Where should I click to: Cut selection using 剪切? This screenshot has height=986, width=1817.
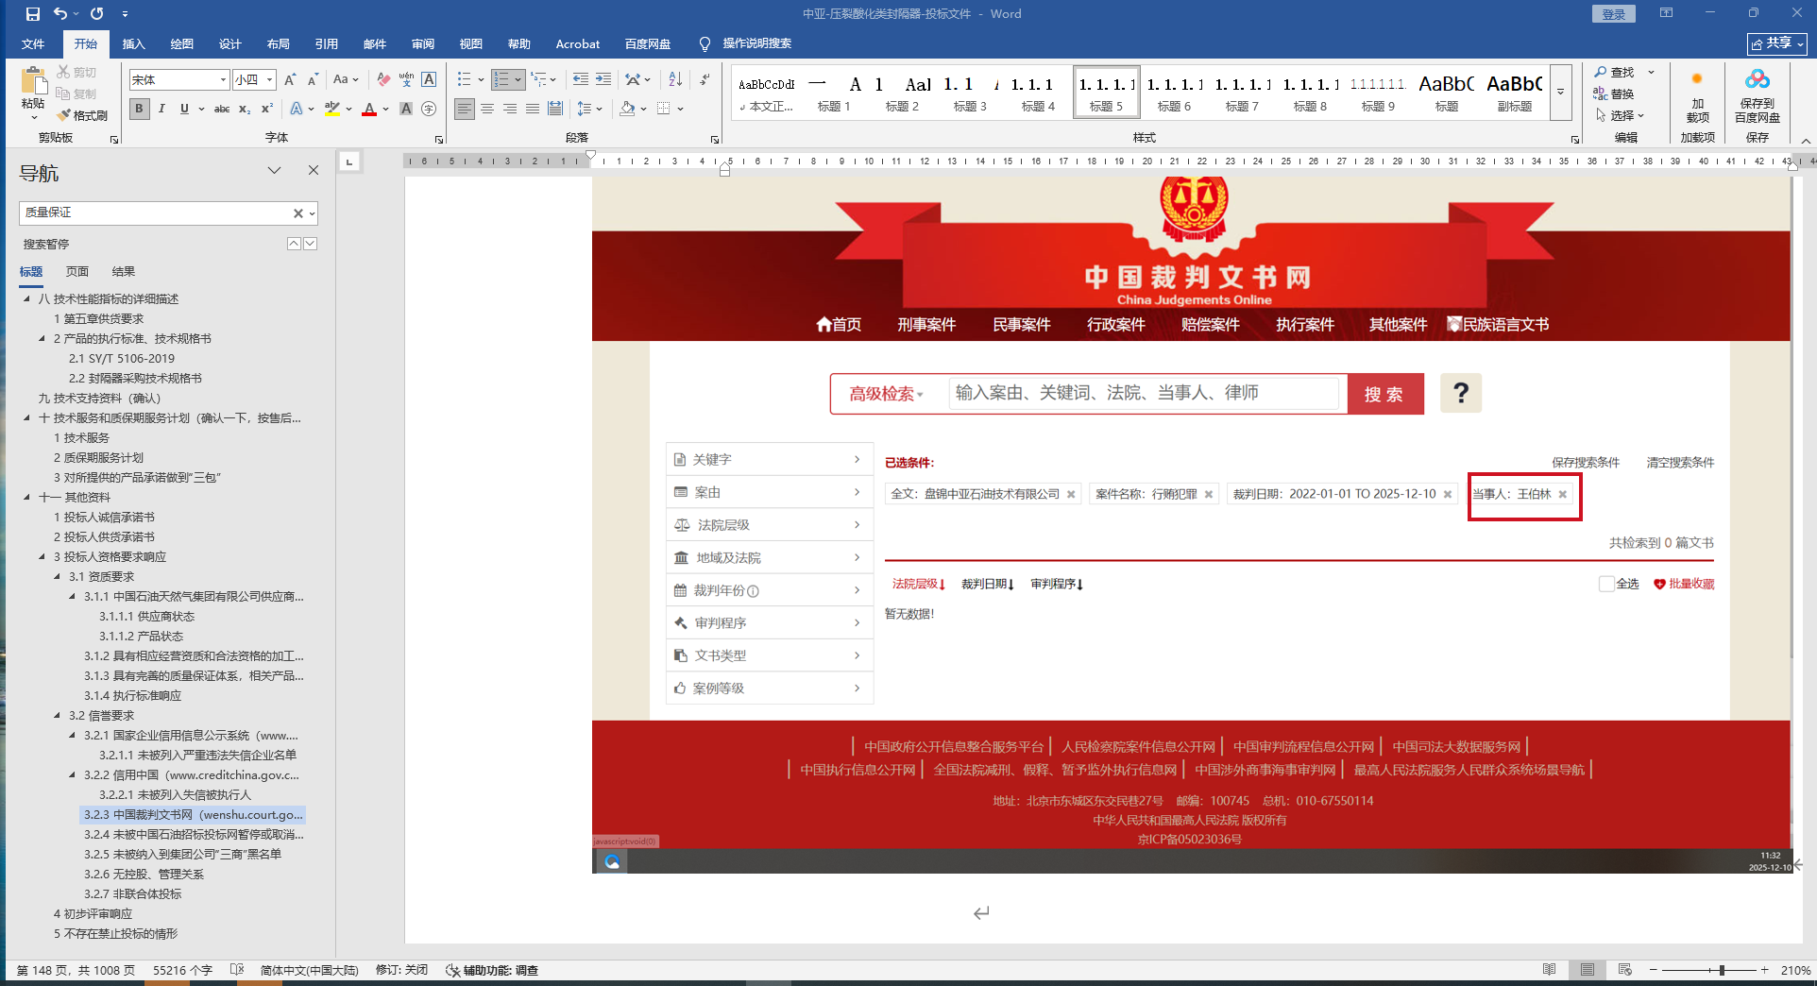[x=76, y=72]
